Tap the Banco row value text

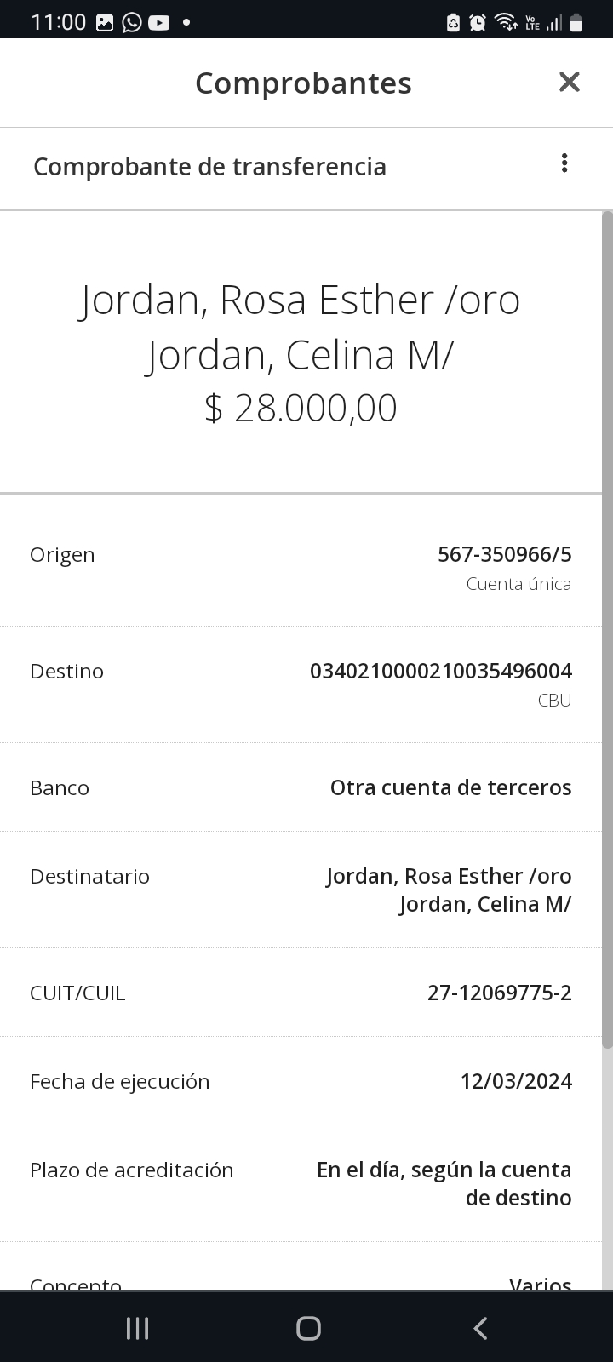450,787
